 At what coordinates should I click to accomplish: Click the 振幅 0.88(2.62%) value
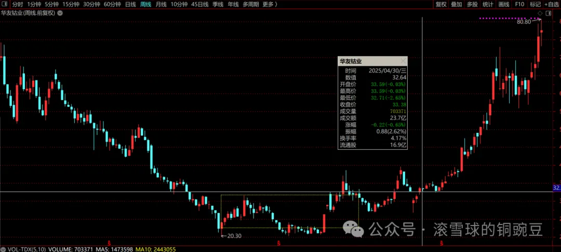click(x=391, y=131)
